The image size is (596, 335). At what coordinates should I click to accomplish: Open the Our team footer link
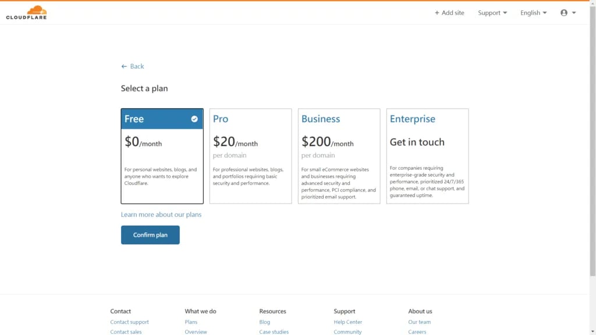[x=419, y=322]
